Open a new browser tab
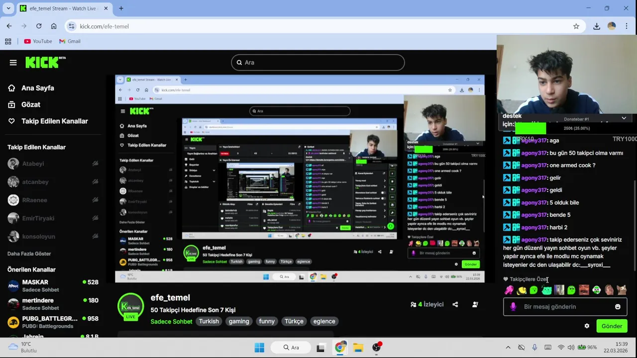637x358 pixels. tap(121, 8)
